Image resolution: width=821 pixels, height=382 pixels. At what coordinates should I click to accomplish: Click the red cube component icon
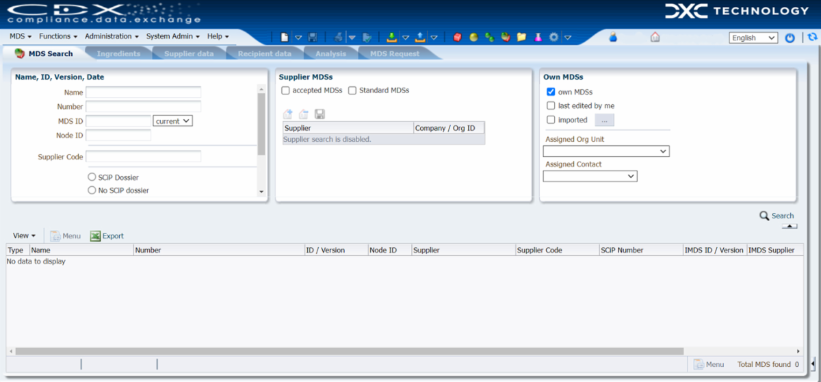(x=457, y=37)
